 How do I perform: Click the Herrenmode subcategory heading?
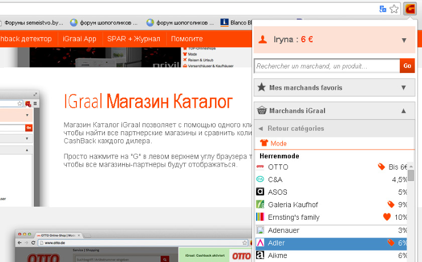click(279, 156)
